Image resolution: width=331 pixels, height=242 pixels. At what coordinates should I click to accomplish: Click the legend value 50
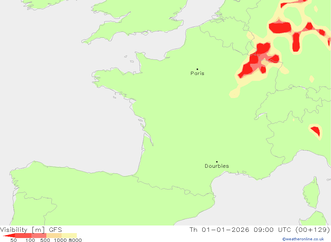click(14, 240)
